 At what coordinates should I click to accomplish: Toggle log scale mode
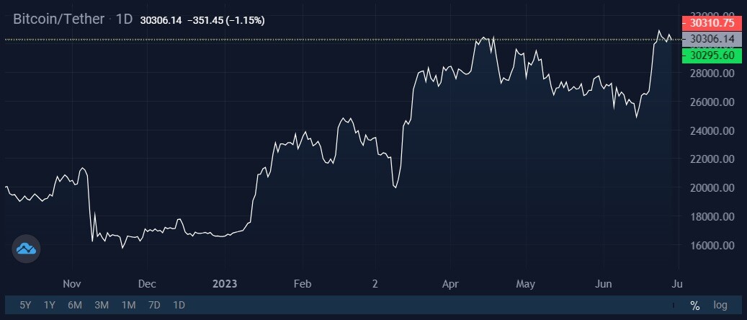click(720, 305)
